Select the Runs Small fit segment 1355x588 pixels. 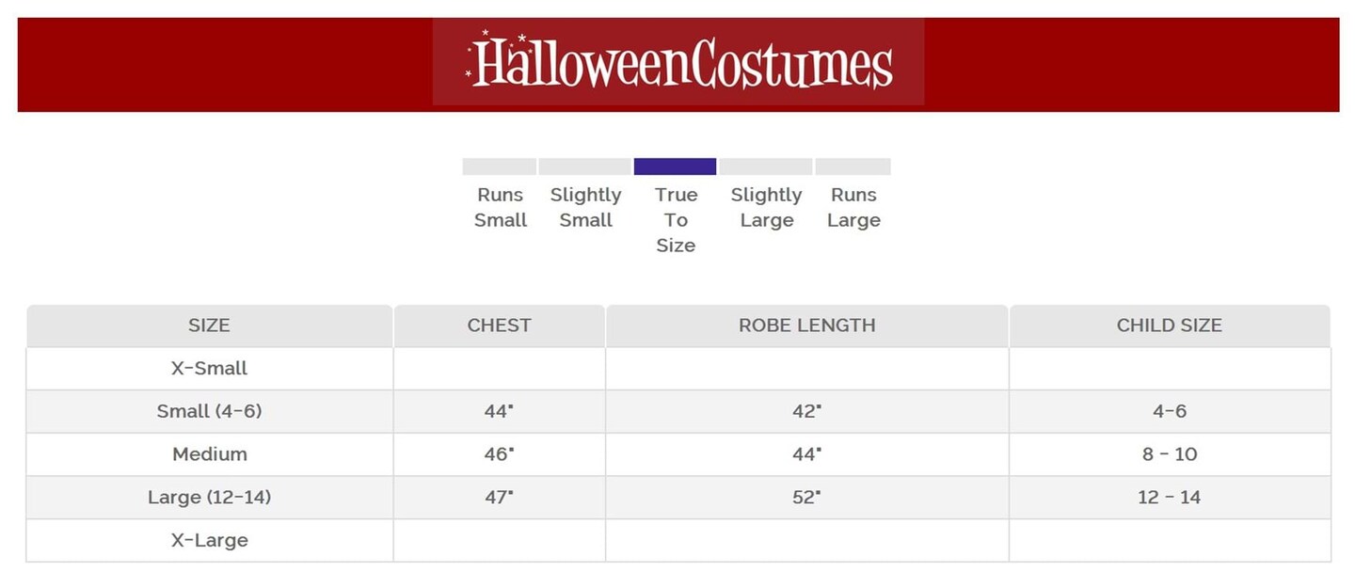499,167
